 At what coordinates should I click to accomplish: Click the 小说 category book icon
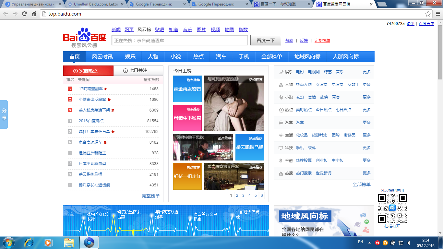281,97
